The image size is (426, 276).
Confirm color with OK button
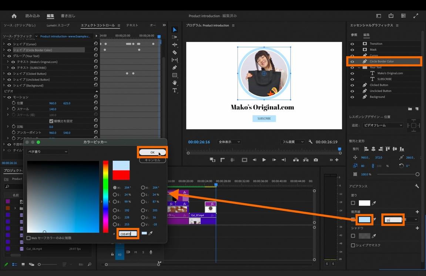pyautogui.click(x=152, y=152)
